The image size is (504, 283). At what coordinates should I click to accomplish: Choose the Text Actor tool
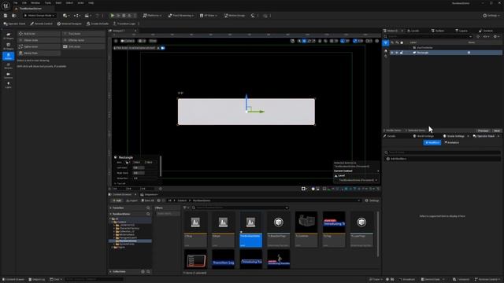click(83, 34)
